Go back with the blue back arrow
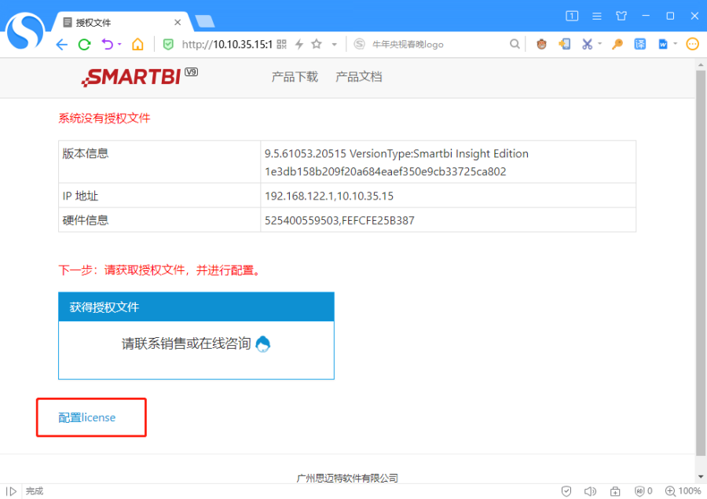This screenshot has width=707, height=499. coord(62,44)
